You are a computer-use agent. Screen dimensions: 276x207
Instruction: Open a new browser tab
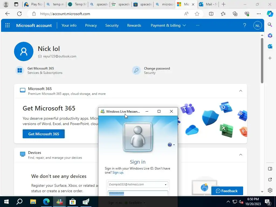click(x=223, y=4)
